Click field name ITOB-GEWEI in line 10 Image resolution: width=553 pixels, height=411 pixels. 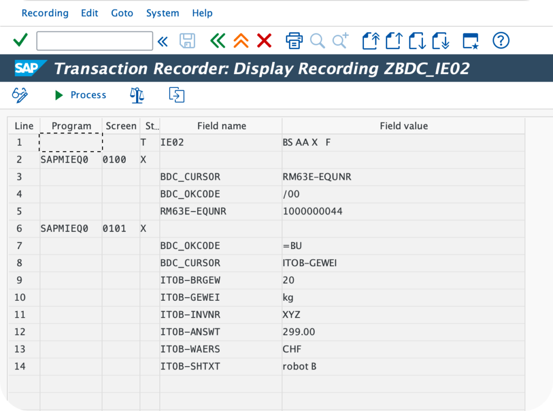221,298
